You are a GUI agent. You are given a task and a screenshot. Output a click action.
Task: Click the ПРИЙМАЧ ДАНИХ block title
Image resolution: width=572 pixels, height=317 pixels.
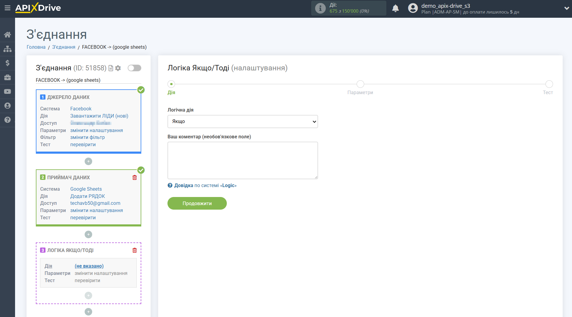(x=68, y=177)
